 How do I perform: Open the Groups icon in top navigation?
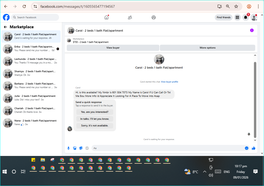point(154,17)
